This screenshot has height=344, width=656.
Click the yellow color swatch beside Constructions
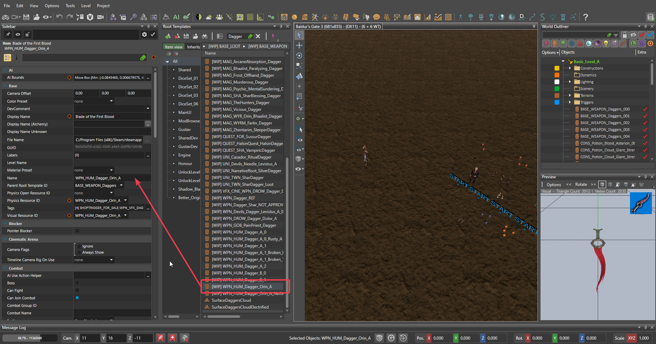click(557, 68)
